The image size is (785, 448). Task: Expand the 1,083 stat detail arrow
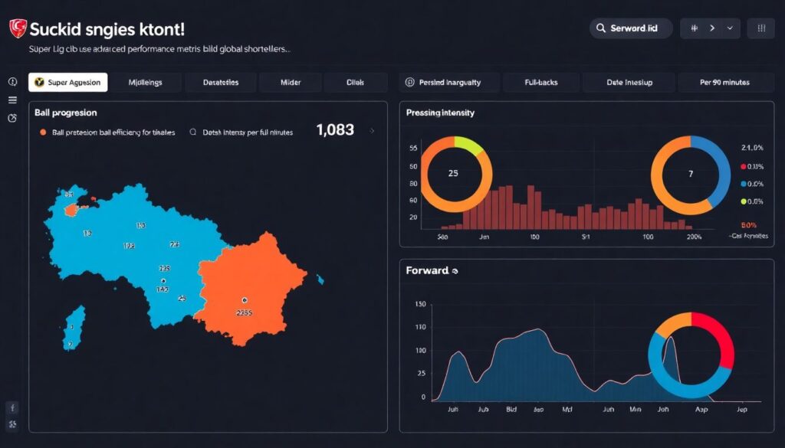point(370,131)
